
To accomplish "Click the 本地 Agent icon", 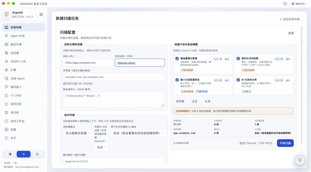I will (6, 78).
